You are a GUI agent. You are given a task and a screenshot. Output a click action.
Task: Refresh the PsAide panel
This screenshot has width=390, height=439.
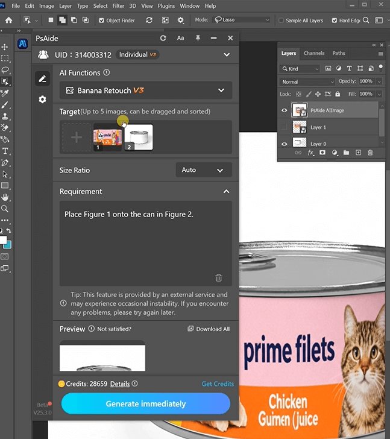(163, 38)
